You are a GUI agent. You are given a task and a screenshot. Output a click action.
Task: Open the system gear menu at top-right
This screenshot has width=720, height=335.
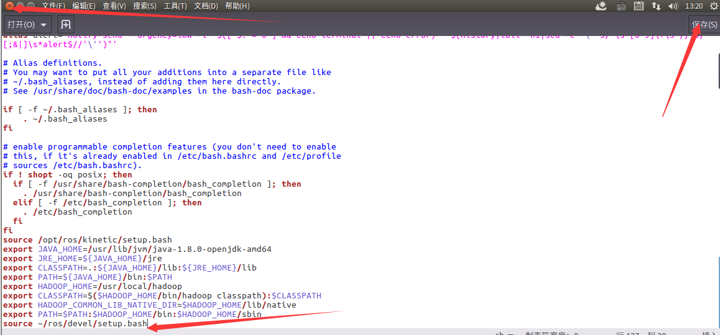(x=714, y=6)
